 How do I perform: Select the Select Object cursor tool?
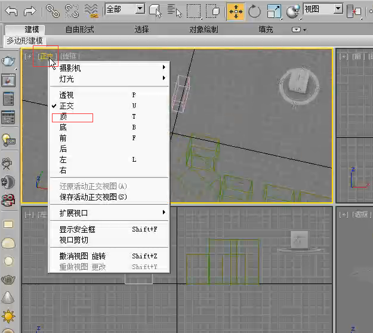[x=156, y=11]
